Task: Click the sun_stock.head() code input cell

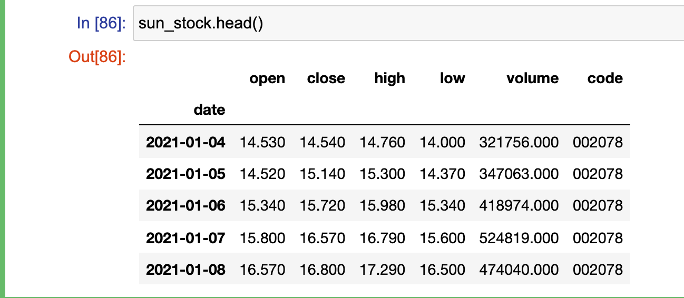Action: coord(408,24)
